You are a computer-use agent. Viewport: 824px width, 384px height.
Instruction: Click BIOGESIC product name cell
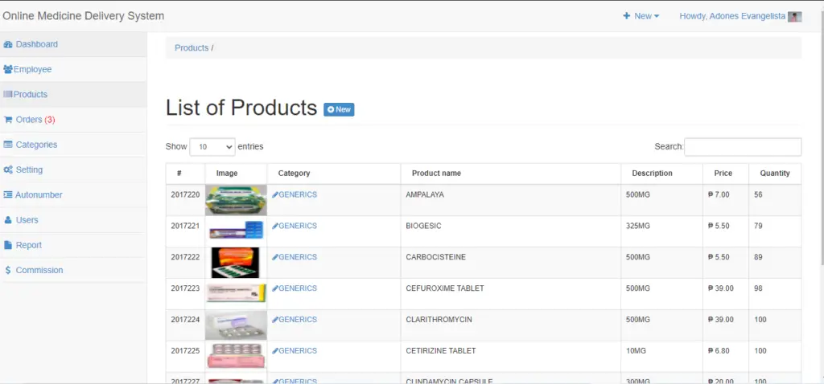pos(511,231)
